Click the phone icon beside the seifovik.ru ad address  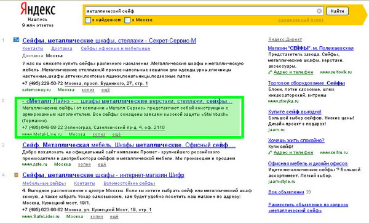[270, 72]
